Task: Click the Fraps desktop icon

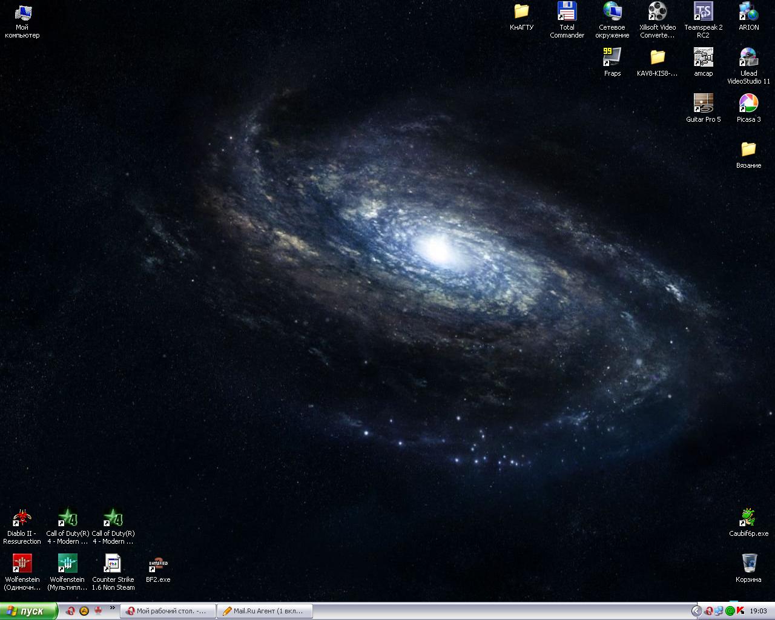Action: (612, 58)
